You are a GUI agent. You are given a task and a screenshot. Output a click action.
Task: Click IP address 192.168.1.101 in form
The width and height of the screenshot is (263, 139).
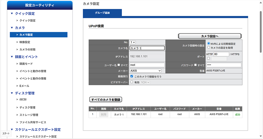click(139, 56)
